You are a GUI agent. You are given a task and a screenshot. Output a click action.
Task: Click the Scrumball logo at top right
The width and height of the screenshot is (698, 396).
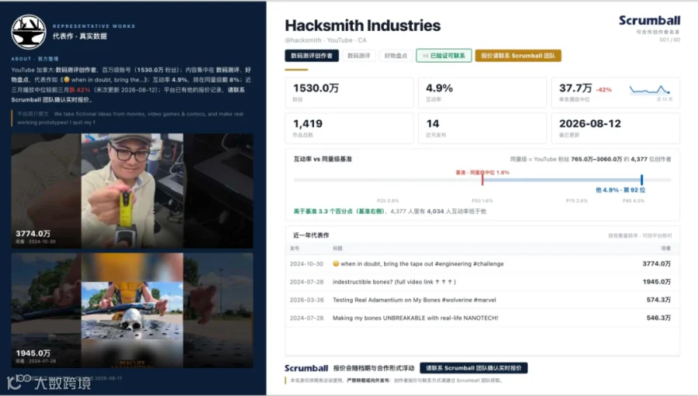pos(649,20)
